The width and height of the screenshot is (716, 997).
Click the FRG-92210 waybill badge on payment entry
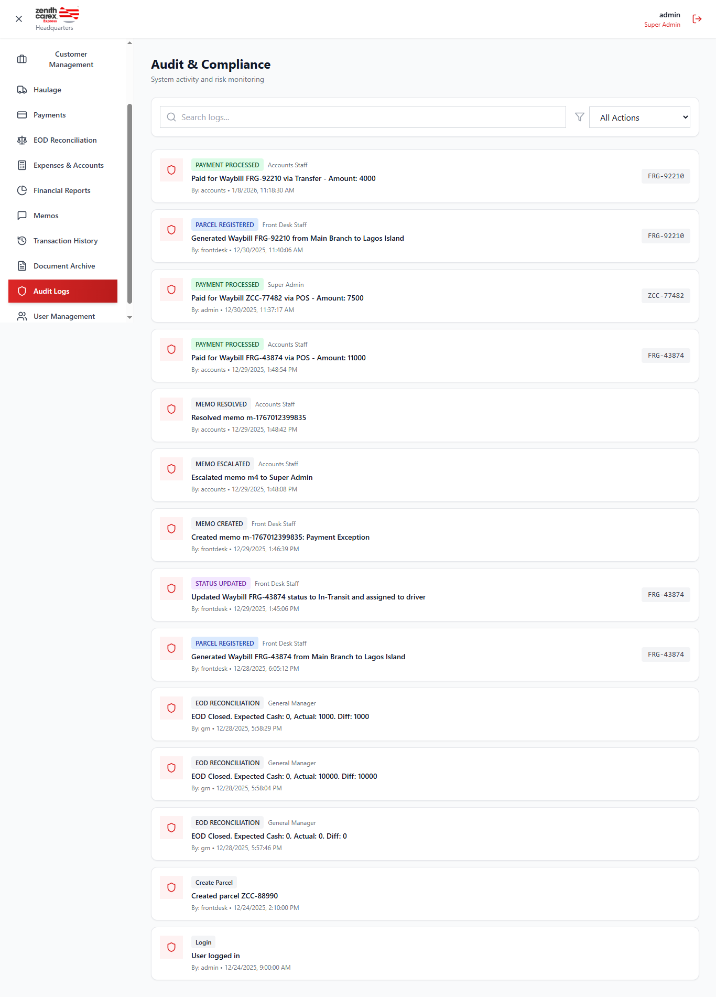pyautogui.click(x=666, y=176)
